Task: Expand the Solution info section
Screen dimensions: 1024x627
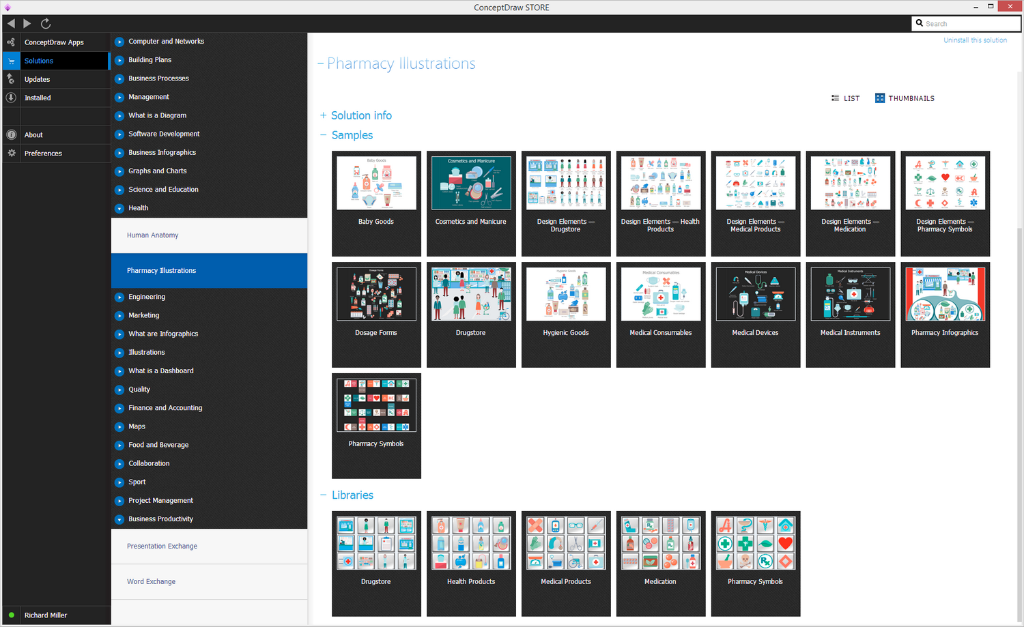Action: 324,115
